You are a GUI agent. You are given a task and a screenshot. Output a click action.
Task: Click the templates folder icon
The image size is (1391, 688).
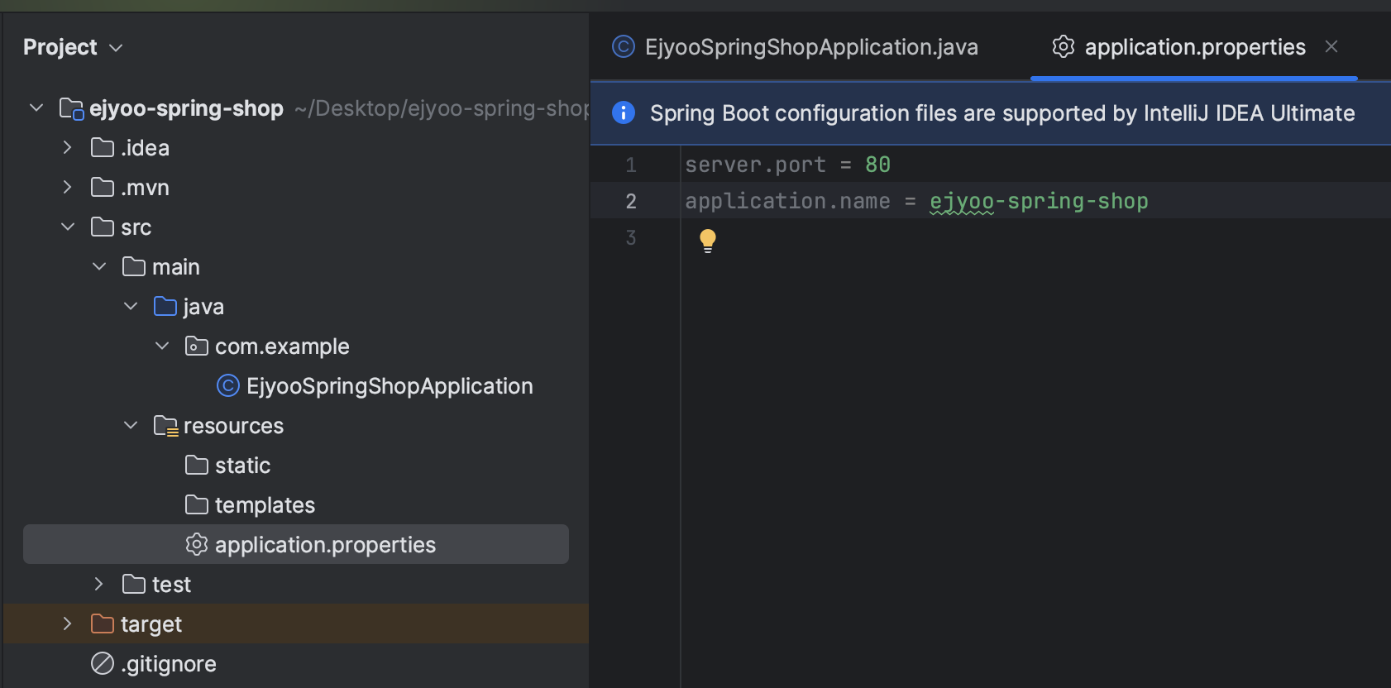[197, 505]
